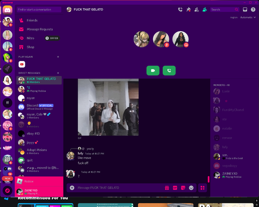
Task: Open member szn. profile
Action: (x=234, y=156)
